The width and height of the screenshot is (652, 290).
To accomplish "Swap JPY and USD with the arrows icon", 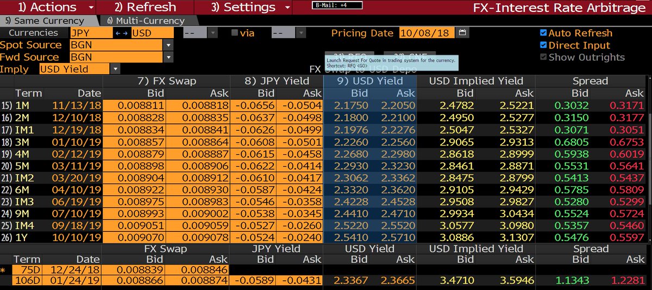I will click(x=122, y=33).
